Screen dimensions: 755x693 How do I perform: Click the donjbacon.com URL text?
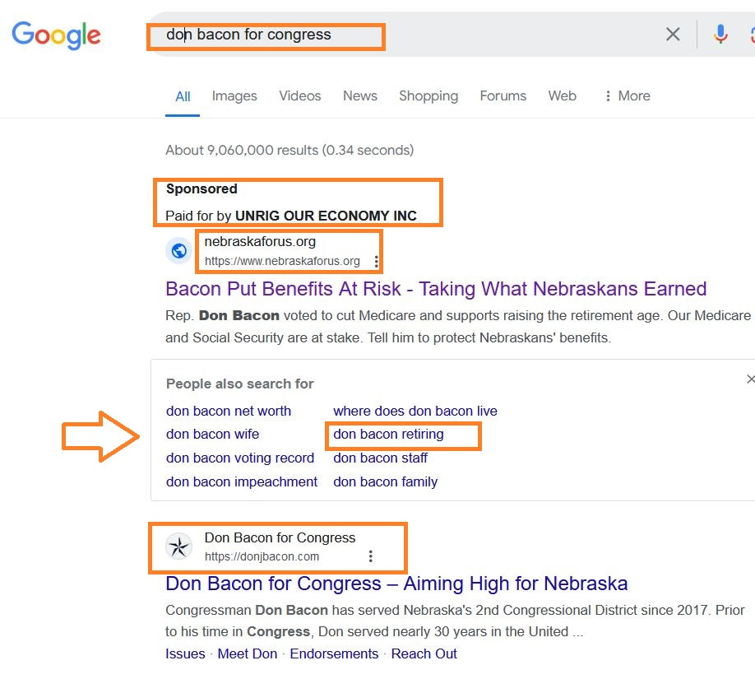click(262, 556)
